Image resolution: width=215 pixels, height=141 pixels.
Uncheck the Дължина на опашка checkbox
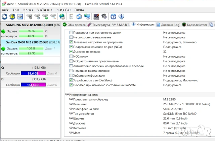tap(71, 52)
